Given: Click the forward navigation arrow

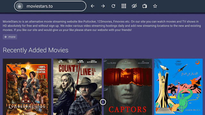Looking at the screenshot, I should 103,6.
